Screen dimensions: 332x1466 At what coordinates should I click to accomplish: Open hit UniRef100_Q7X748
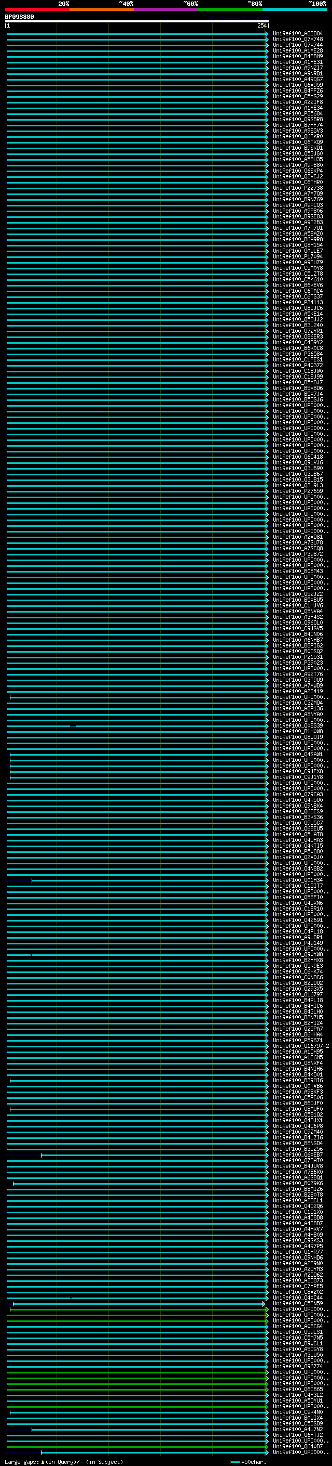297,40
